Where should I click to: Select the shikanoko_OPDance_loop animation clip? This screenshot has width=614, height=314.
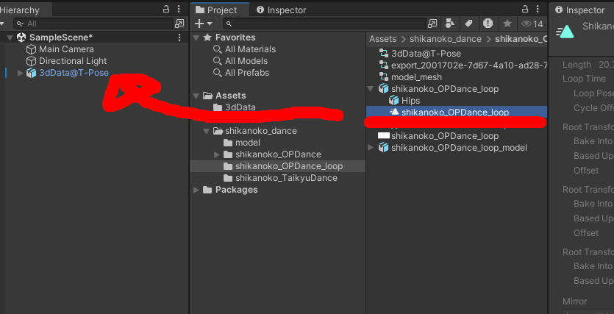(x=456, y=112)
